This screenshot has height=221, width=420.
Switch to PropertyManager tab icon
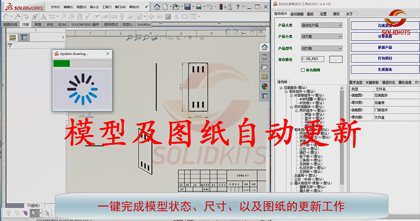point(24,37)
